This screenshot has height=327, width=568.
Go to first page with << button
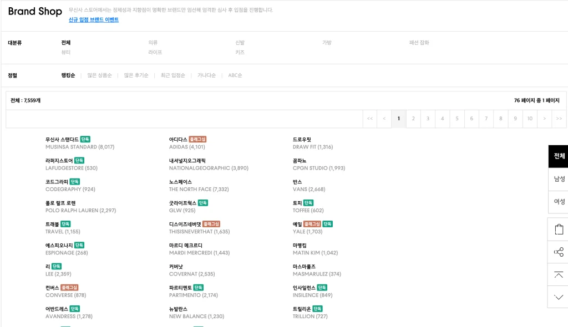tap(370, 119)
